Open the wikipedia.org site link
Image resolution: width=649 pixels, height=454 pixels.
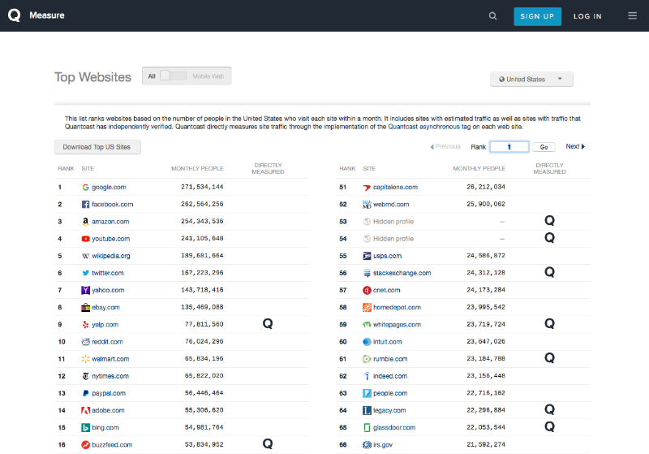(x=111, y=256)
